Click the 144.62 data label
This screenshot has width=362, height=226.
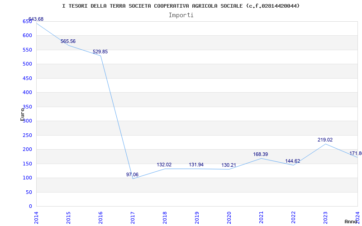[x=292, y=161]
